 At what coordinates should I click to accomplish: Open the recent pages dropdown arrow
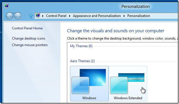point(23,16)
